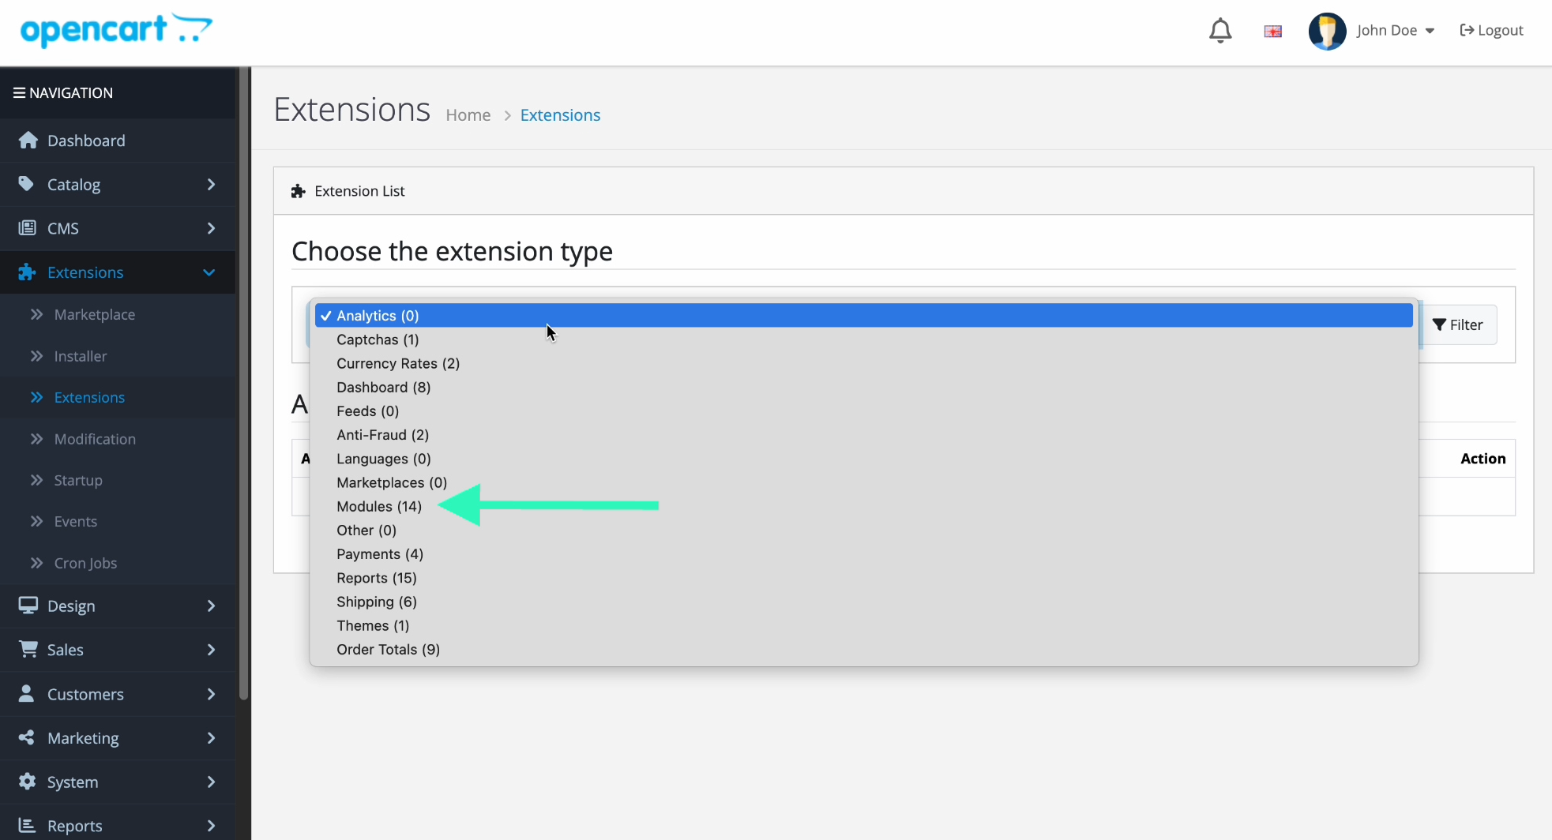Click the Installer double-chevron icon
This screenshot has height=840, width=1552.
tap(36, 356)
